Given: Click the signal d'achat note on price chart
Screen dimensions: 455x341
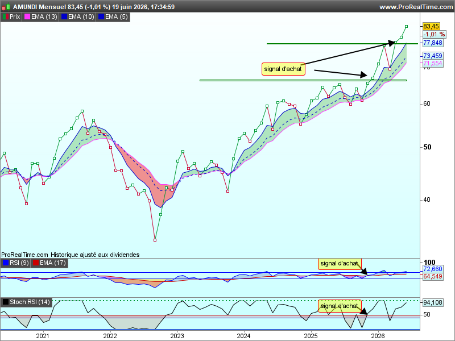Looking at the screenshot, I should 283,69.
